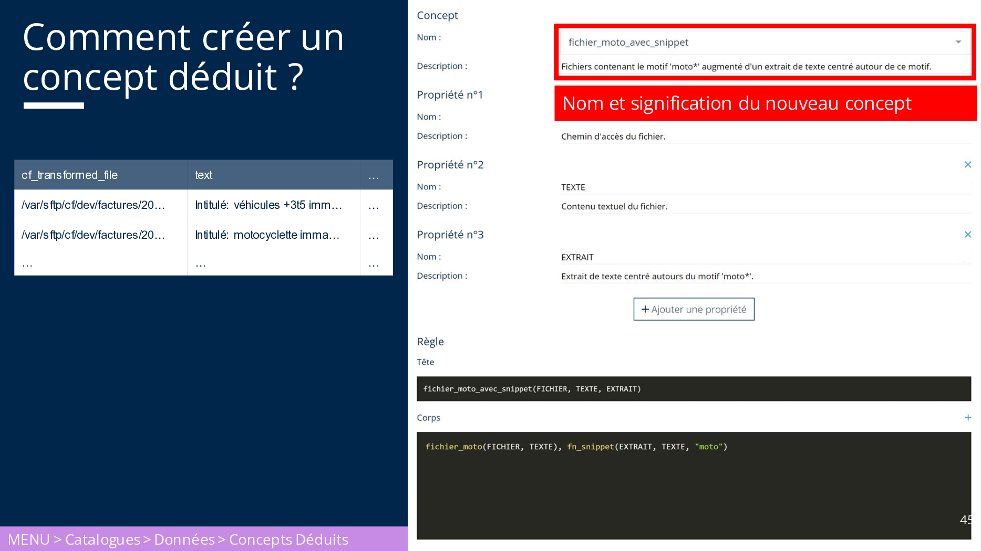Add a body clause with Corps plus icon

[967, 418]
